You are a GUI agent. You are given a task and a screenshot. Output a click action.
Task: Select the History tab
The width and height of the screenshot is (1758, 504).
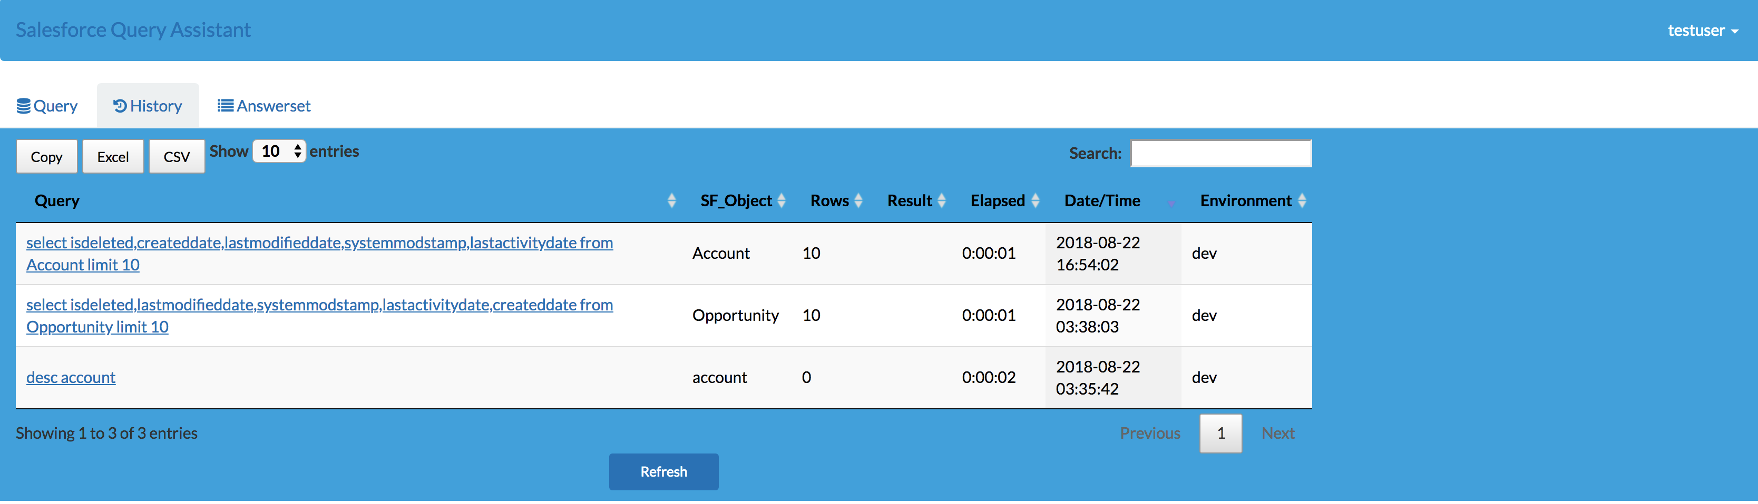pos(148,106)
